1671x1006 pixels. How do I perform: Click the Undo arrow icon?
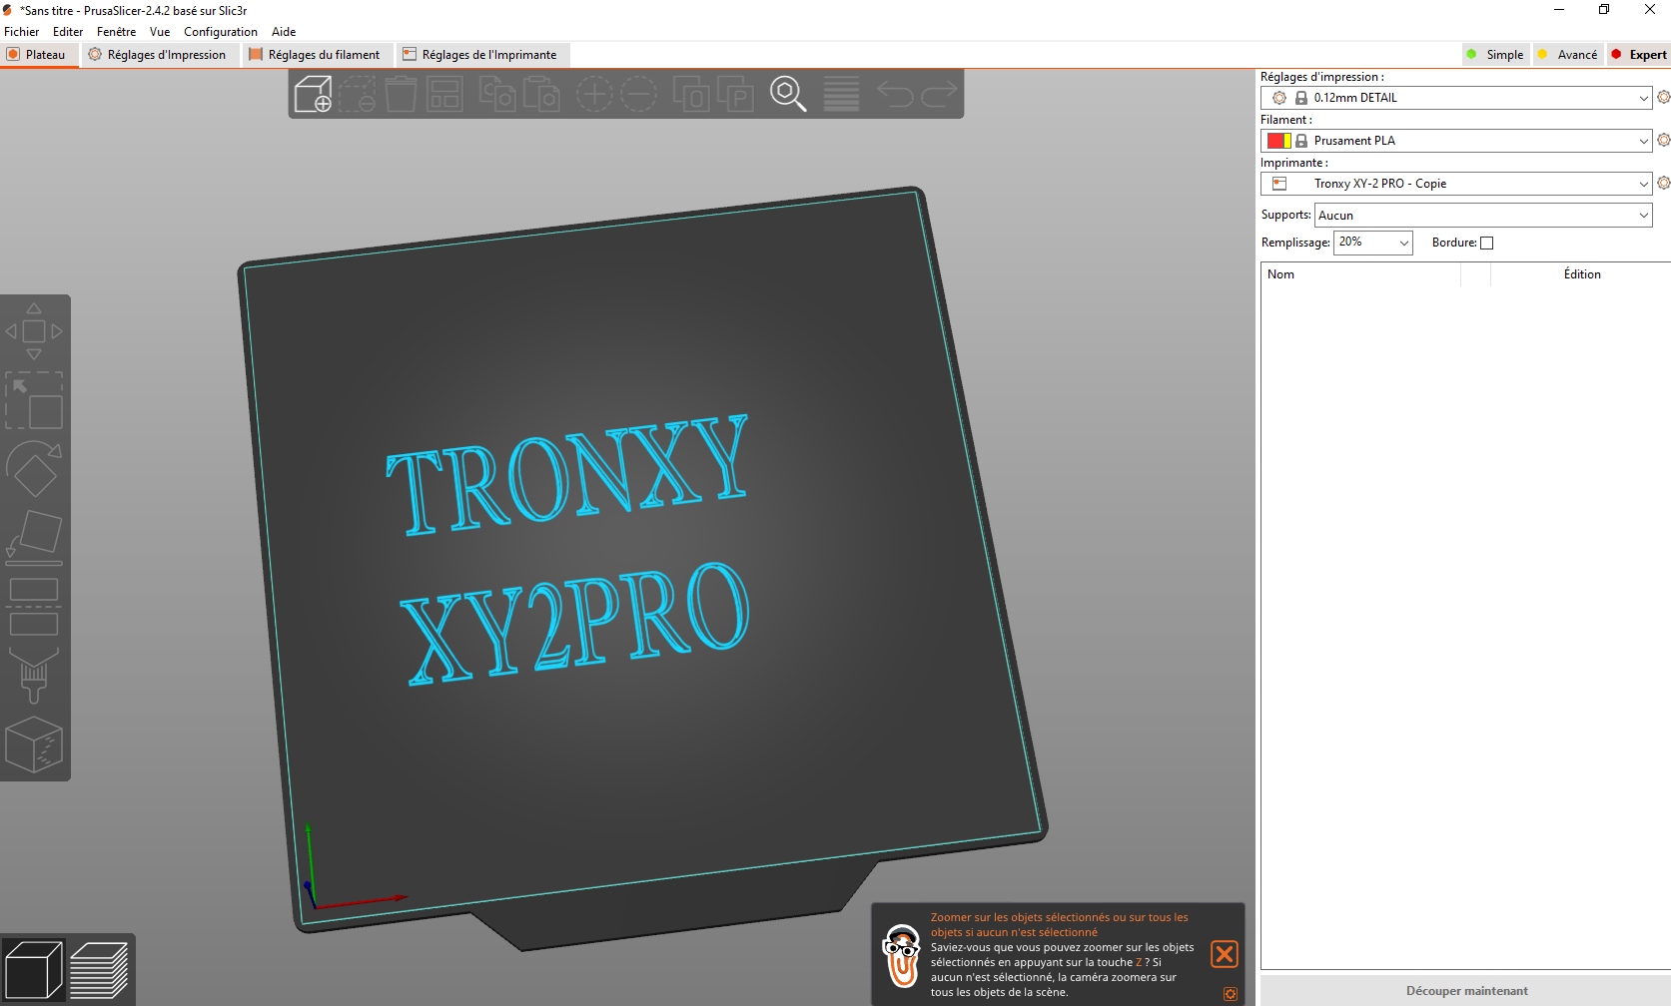(x=895, y=94)
